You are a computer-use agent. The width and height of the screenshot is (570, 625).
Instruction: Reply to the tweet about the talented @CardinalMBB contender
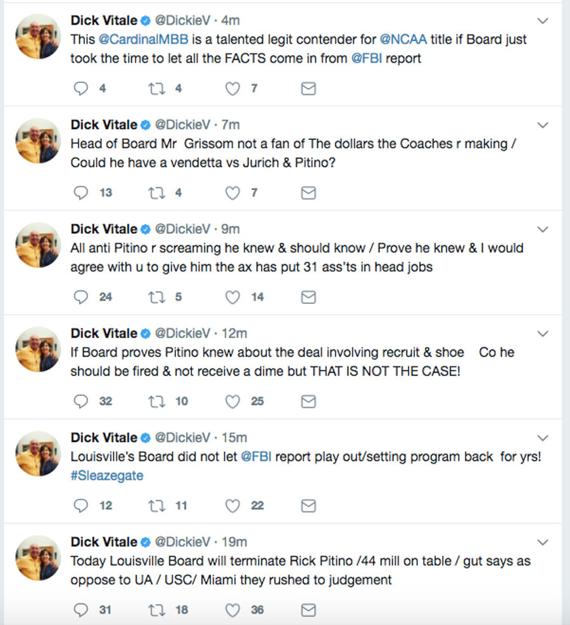(81, 89)
